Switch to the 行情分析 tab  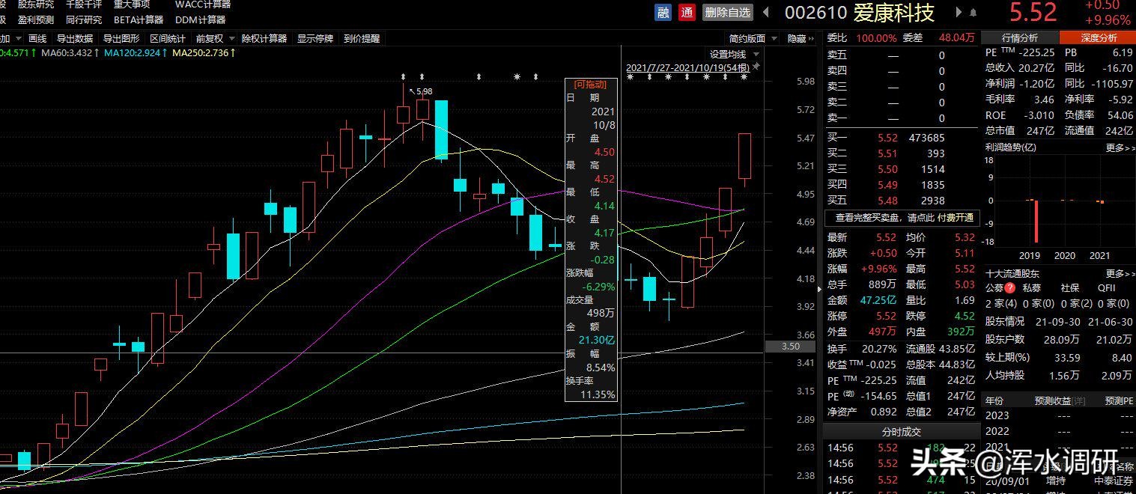pyautogui.click(x=1020, y=37)
